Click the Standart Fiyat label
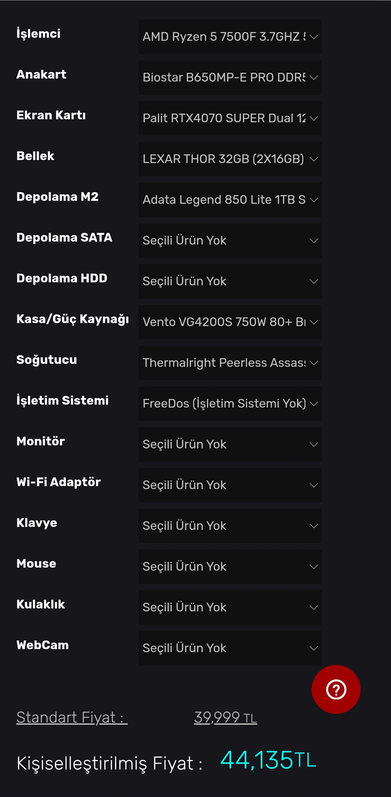391x797 pixels. pos(72,717)
